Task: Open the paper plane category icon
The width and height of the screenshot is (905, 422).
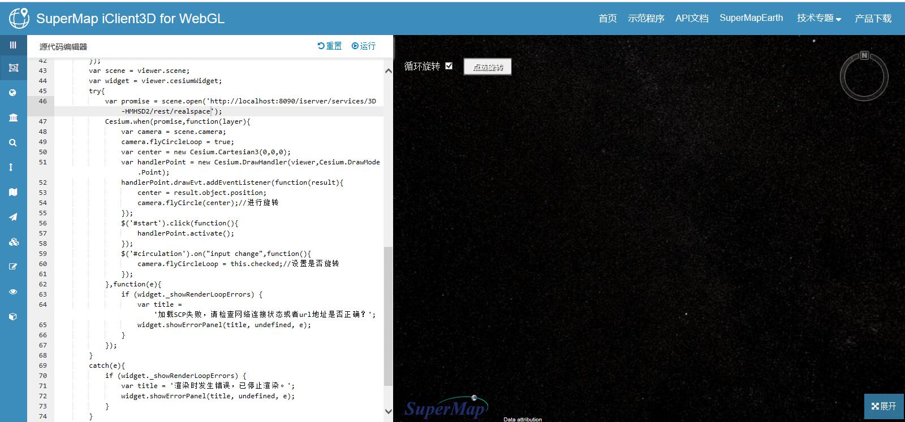Action: tap(13, 217)
